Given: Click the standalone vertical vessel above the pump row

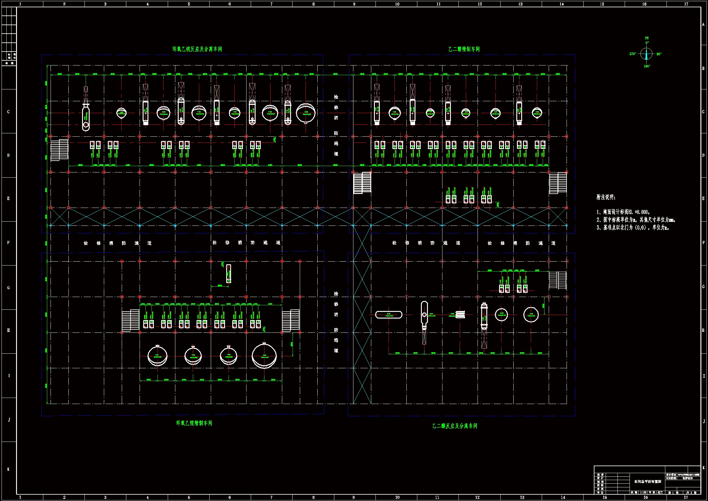Looking at the screenshot, I should pyautogui.click(x=229, y=273).
